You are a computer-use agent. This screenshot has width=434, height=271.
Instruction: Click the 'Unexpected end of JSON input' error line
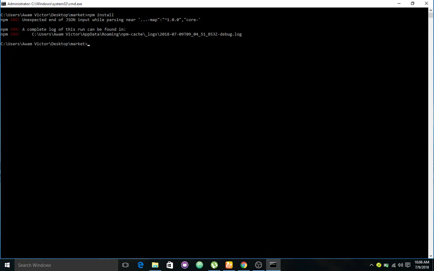100,20
